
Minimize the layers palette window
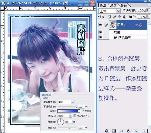[145, 1]
